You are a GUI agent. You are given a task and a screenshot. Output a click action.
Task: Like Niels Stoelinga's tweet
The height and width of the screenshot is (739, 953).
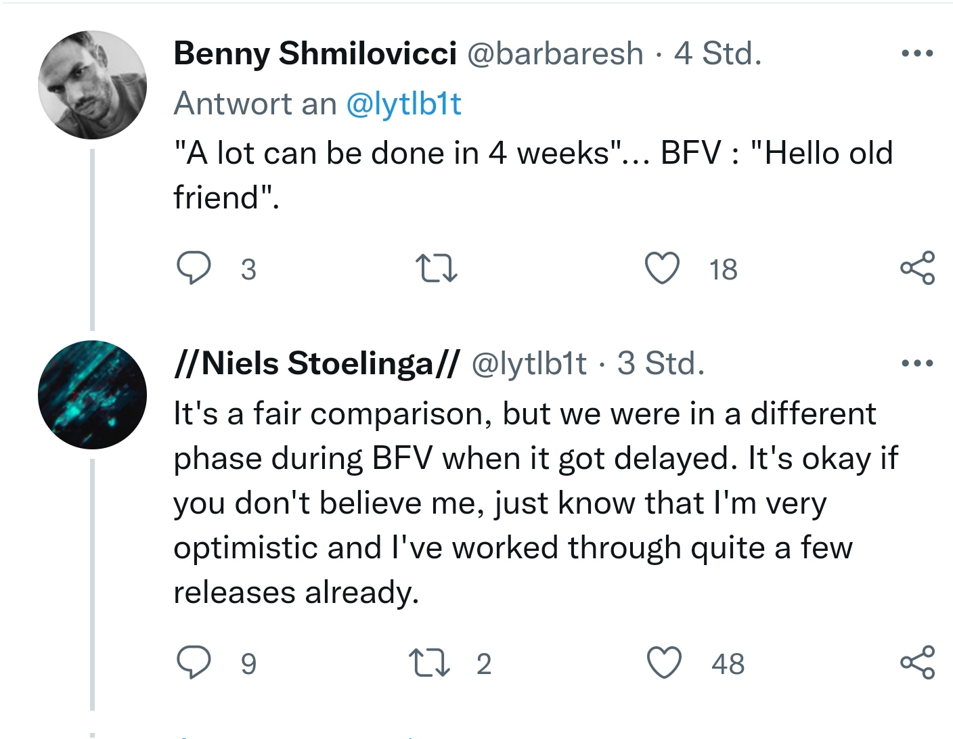pos(664,663)
